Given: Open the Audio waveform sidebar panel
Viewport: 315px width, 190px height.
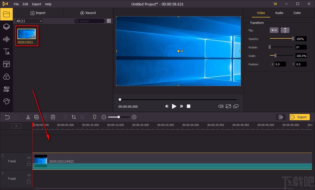Looking at the screenshot, I should tap(6, 39).
